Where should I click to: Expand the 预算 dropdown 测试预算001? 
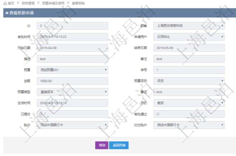[72, 70]
